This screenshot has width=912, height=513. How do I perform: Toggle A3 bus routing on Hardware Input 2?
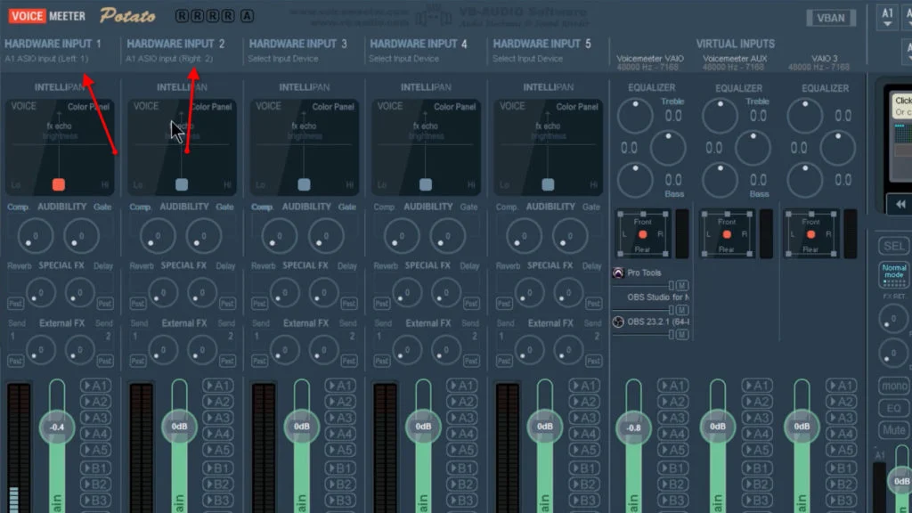pyautogui.click(x=217, y=419)
